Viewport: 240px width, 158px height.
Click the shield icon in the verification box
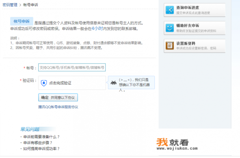[44, 83]
